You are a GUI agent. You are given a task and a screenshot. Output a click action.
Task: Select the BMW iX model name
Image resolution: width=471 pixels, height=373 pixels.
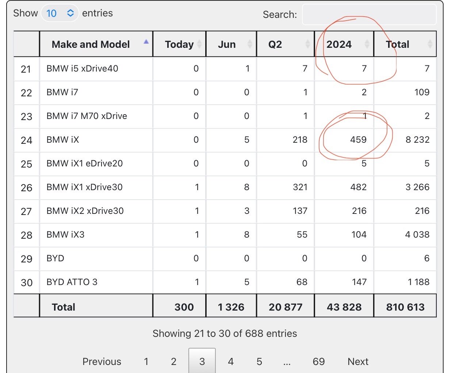[x=62, y=140]
